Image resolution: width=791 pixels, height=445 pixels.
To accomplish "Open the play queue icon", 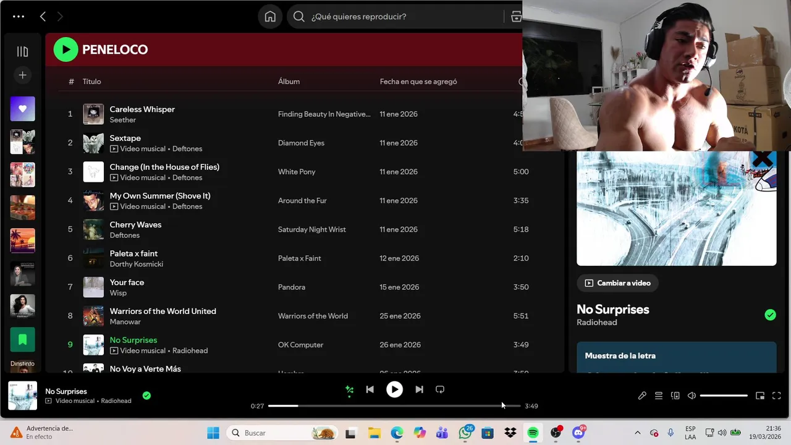I will [x=659, y=396].
